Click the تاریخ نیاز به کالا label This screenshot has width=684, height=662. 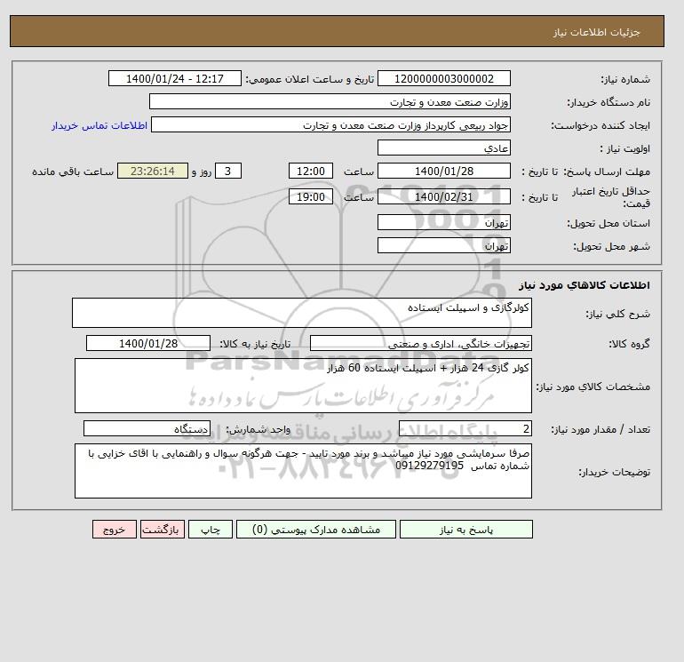(255, 344)
